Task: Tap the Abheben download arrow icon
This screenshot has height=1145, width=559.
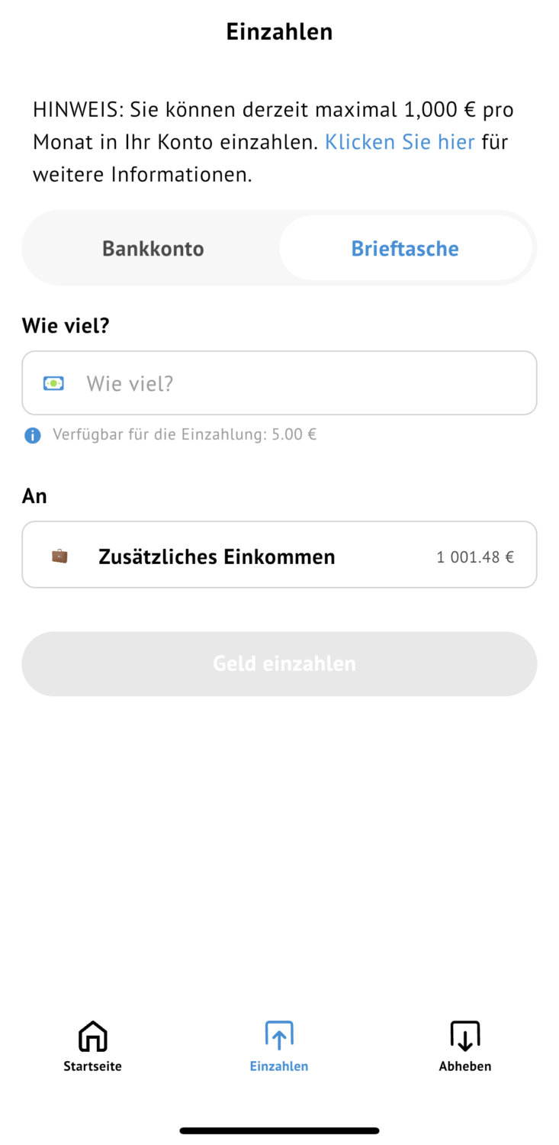Action: 465,1036
